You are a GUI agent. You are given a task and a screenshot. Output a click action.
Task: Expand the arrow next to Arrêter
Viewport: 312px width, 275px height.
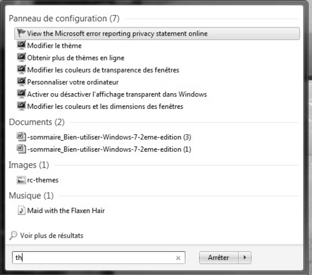click(x=245, y=257)
